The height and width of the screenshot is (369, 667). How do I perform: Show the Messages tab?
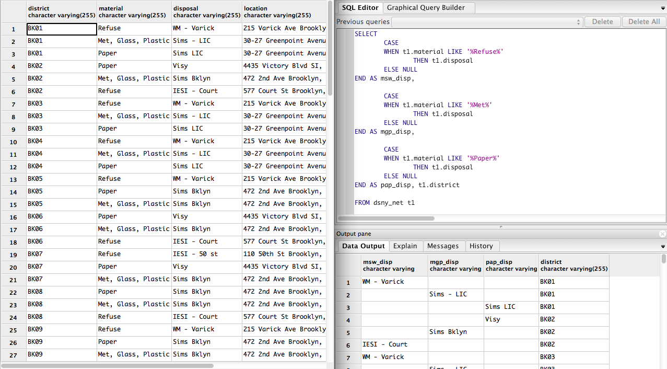click(x=442, y=246)
